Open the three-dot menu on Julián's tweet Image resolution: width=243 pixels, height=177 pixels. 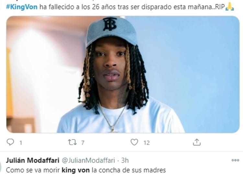235,160
